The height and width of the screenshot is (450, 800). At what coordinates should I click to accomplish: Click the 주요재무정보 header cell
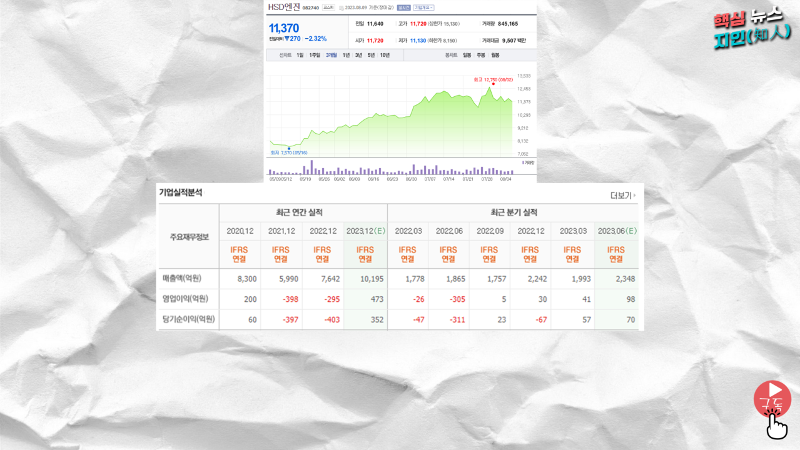189,237
